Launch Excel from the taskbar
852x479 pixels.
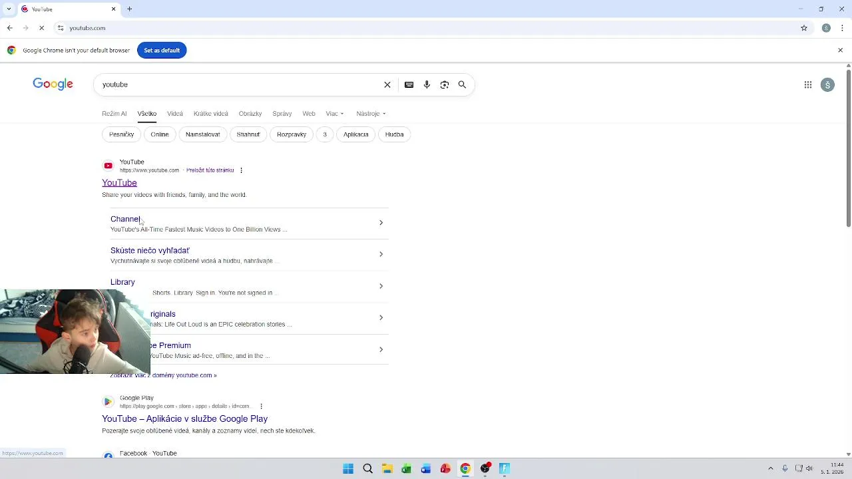pyautogui.click(x=406, y=468)
